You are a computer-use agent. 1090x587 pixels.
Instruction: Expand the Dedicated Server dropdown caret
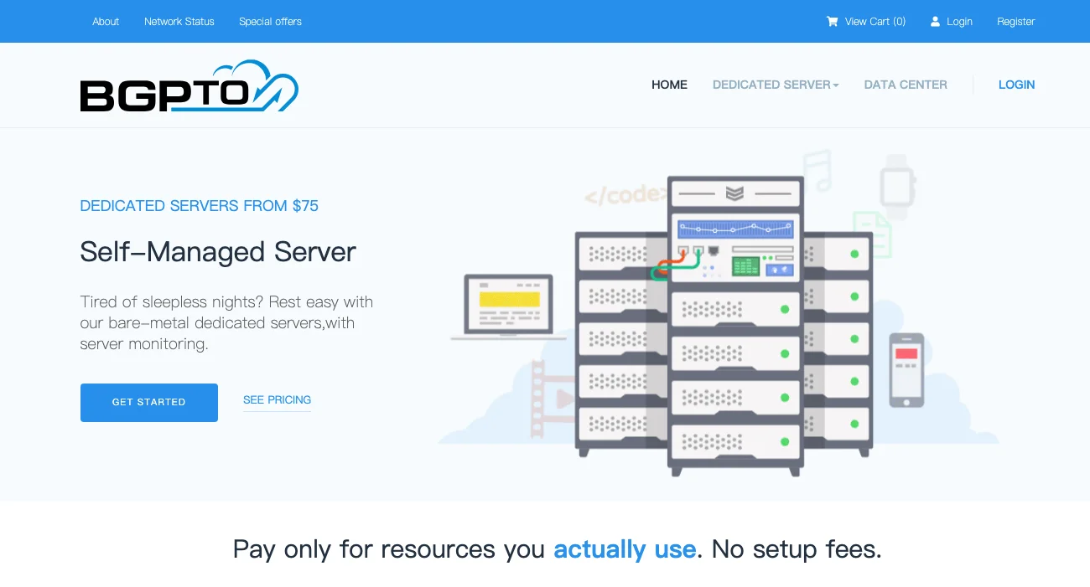click(x=836, y=85)
